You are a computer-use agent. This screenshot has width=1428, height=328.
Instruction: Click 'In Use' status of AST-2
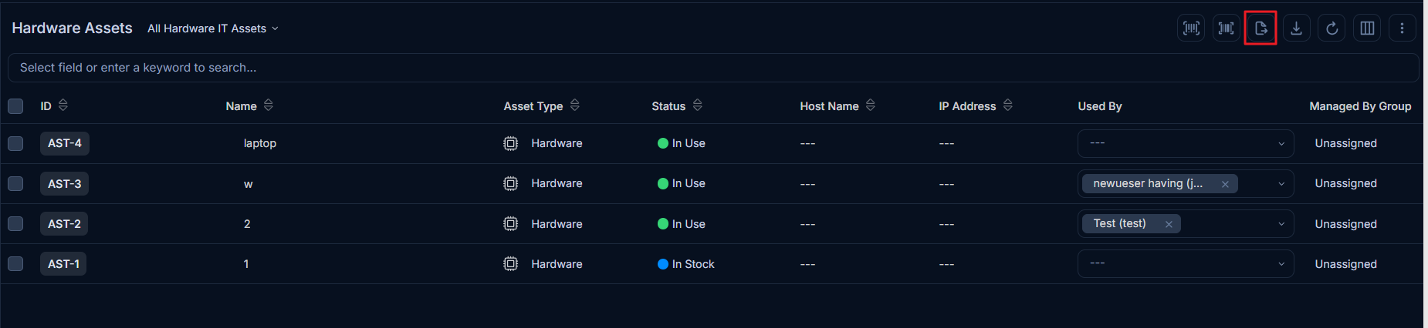pyautogui.click(x=682, y=224)
